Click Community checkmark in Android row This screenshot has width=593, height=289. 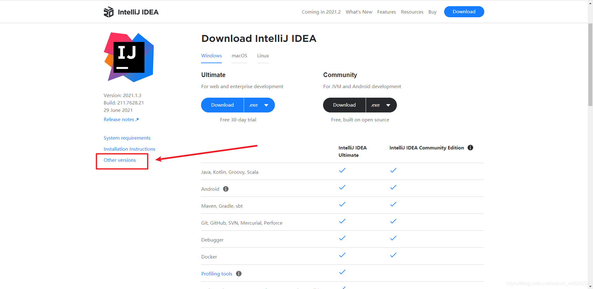(393, 187)
